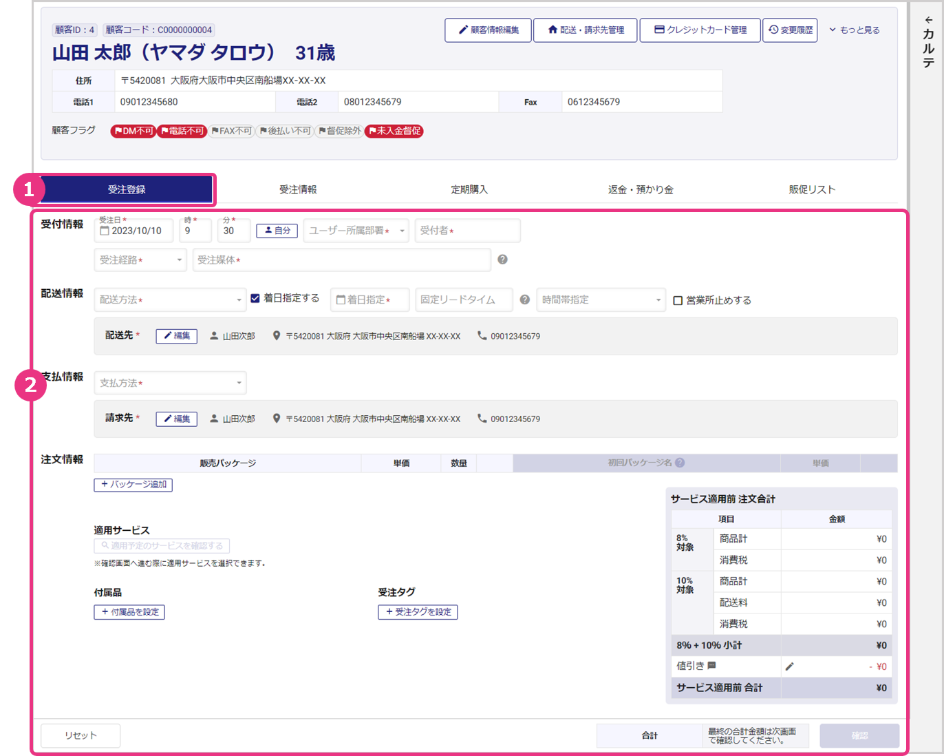Open the calendar icon for 受注日

(x=105, y=231)
